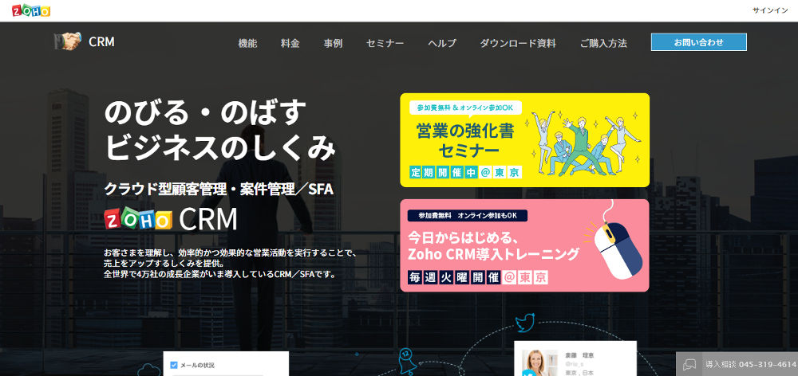
Task: Open the ヘルプ menu item
Action: pos(442,44)
